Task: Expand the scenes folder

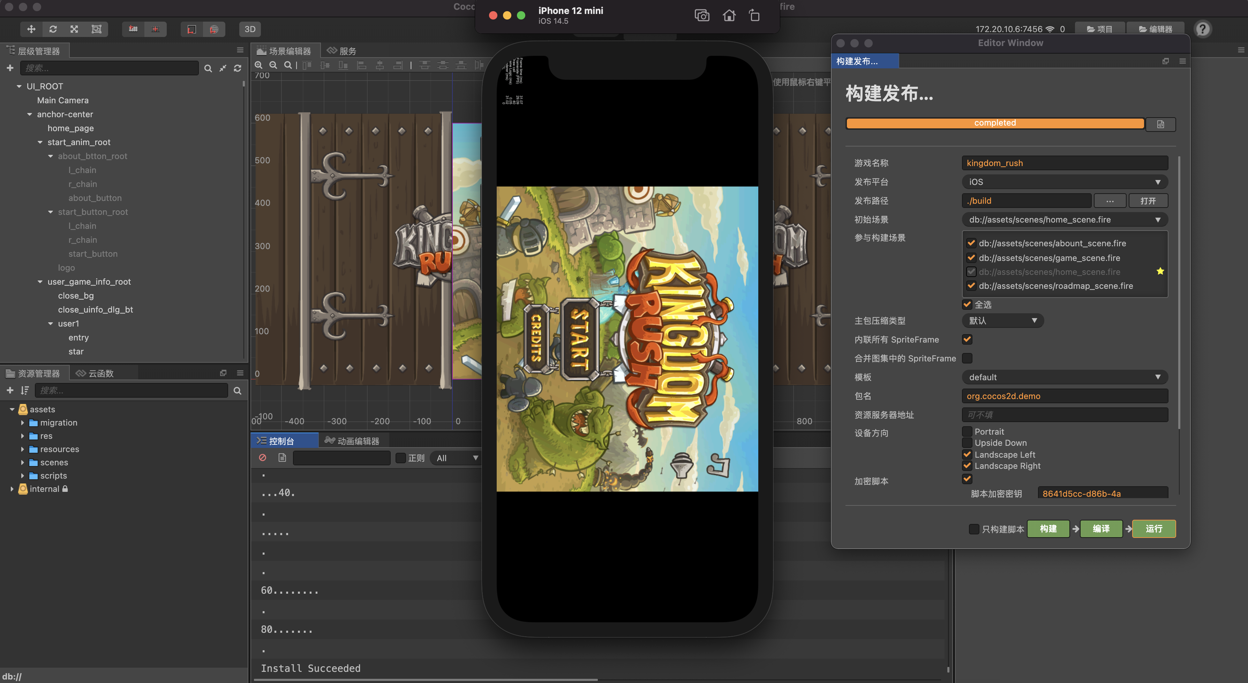Action: coord(22,463)
